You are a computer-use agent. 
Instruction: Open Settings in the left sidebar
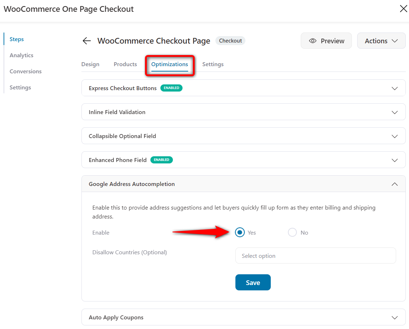click(x=20, y=88)
